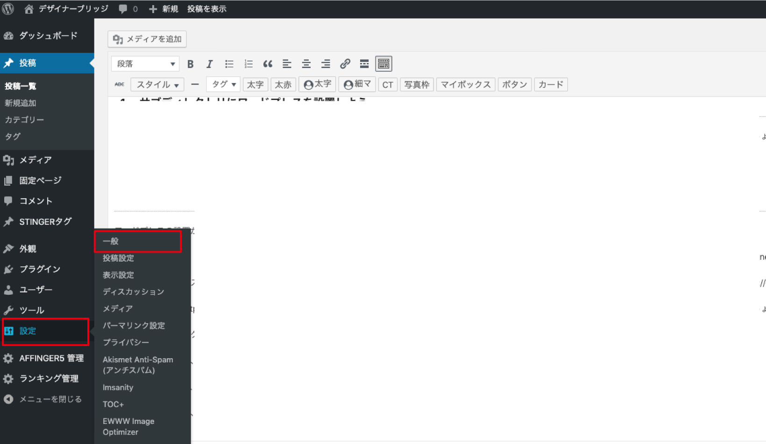
Task: Click the メディアを追加 button
Action: (x=147, y=39)
